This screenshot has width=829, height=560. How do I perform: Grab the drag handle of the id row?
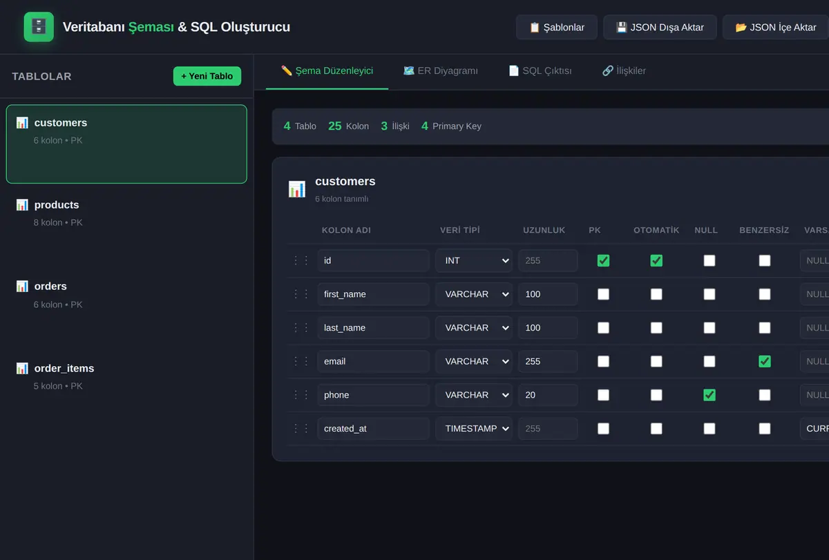301,260
